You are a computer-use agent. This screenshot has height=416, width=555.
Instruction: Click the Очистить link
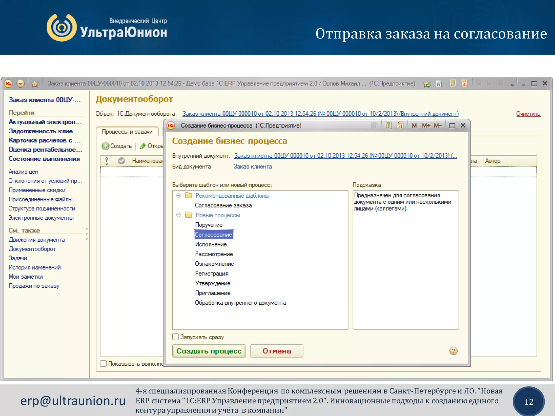[528, 114]
